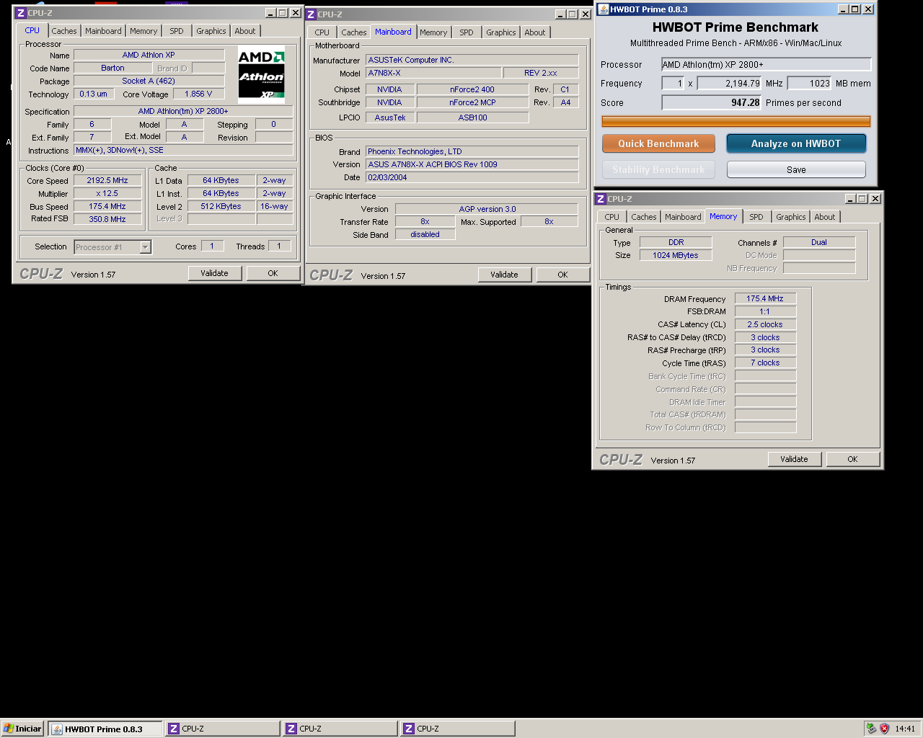Click the 947.28 score field
The width and height of the screenshot is (923, 738).
point(712,103)
